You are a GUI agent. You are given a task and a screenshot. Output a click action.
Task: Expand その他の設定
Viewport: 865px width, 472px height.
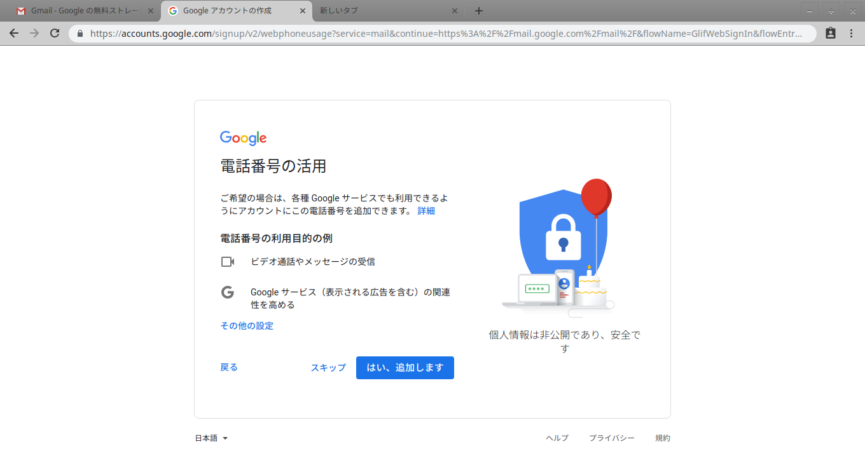click(247, 326)
